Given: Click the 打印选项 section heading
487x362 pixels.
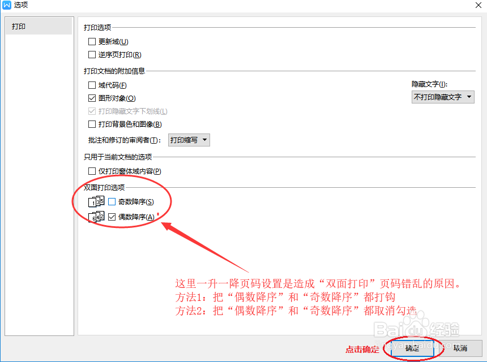Looking at the screenshot, I should tap(97, 27).
